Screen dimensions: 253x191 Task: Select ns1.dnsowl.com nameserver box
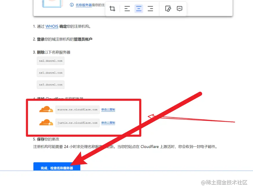[x=51, y=73]
